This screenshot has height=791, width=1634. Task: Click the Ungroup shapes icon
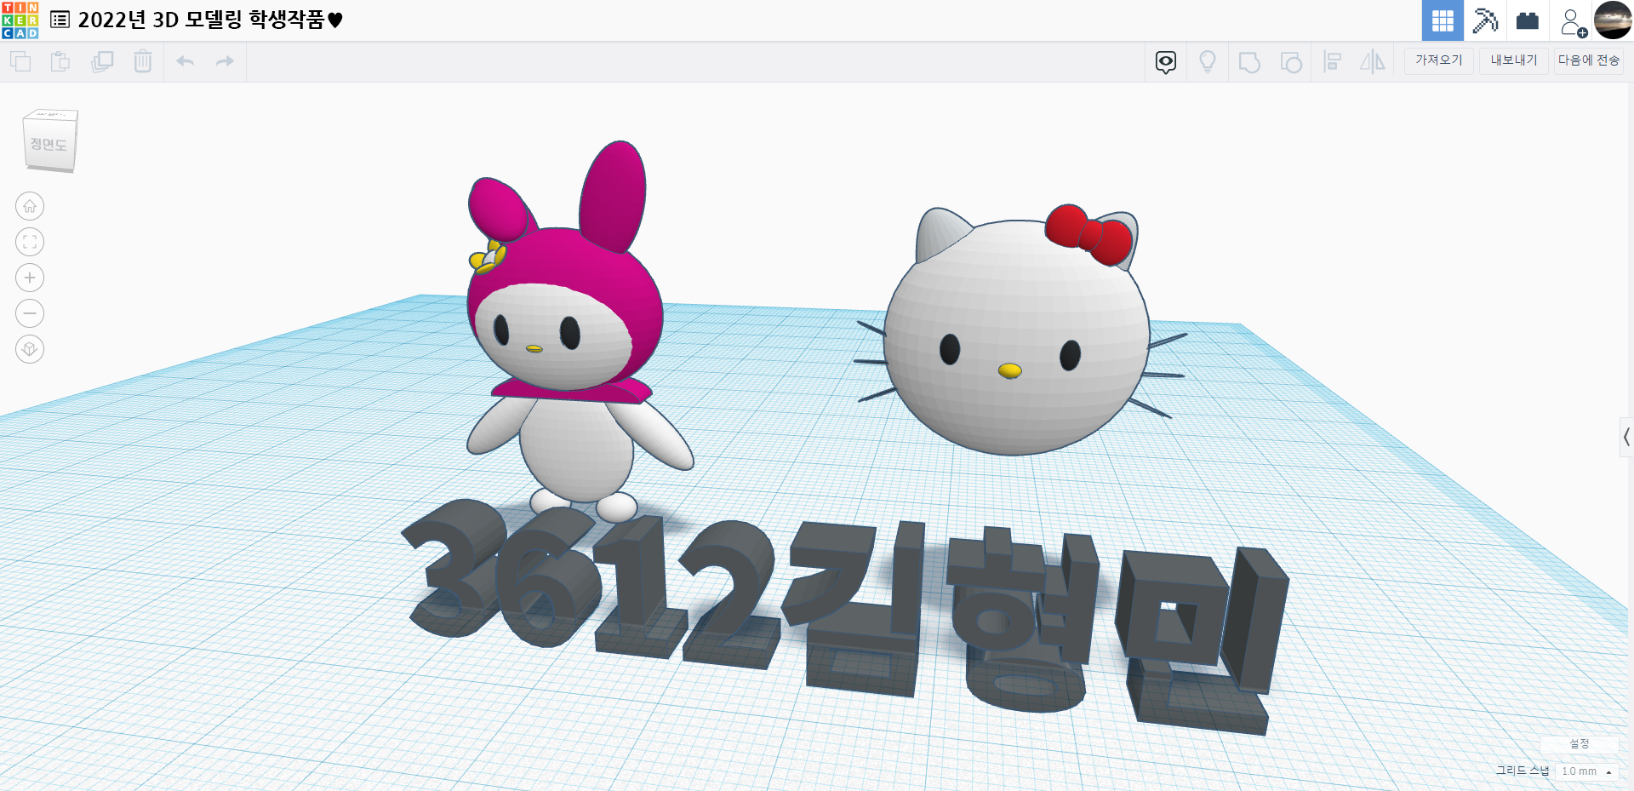coord(1291,62)
